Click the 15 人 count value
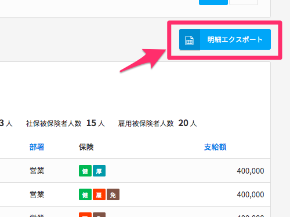 96,123
